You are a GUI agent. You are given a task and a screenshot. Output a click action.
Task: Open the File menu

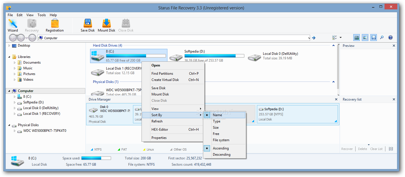coord(10,15)
